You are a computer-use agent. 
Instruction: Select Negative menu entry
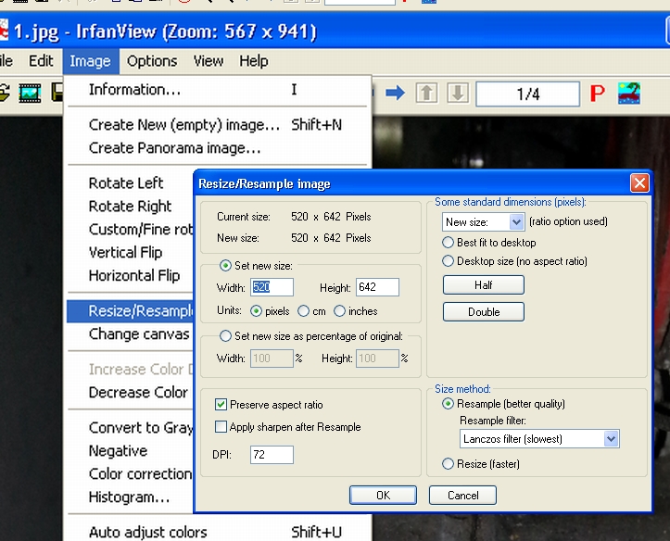(x=130, y=451)
